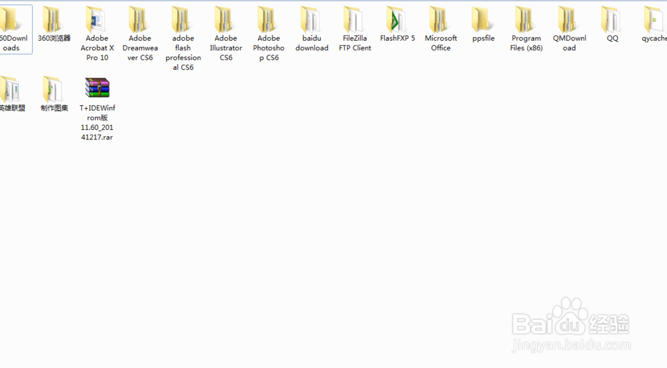This screenshot has height=368, width=667.
Task: Click the 'FlashFXP 5' name label
Action: (x=398, y=38)
